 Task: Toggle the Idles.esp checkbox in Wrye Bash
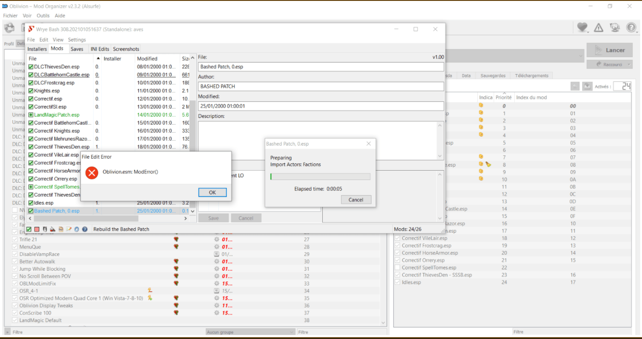click(x=31, y=203)
